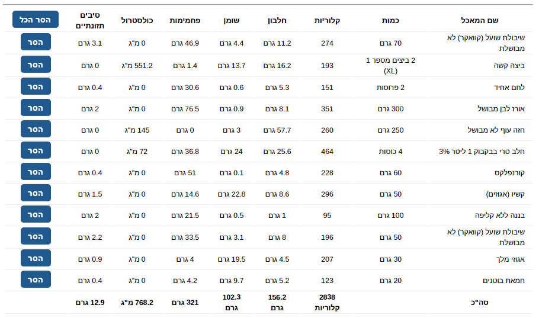
Task: Remove the אגוזי מלך row
Action: [36, 258]
